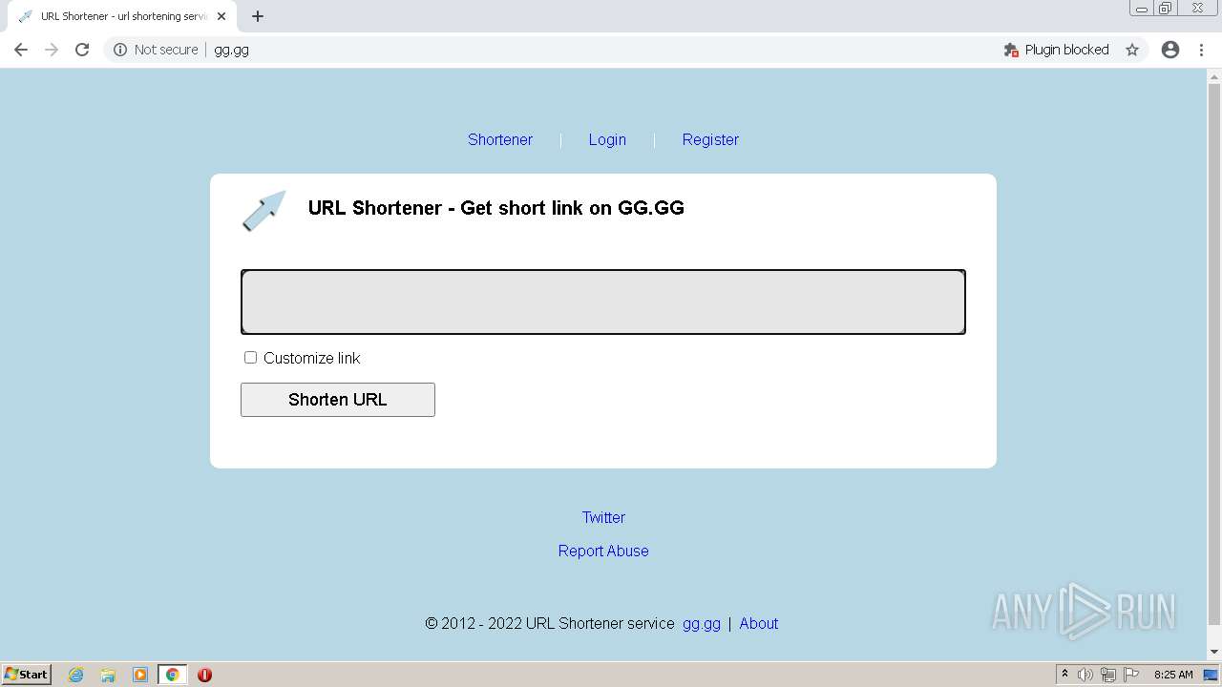Screen dimensions: 1222x687
Task: Click the network tray icon
Action: point(1108,675)
